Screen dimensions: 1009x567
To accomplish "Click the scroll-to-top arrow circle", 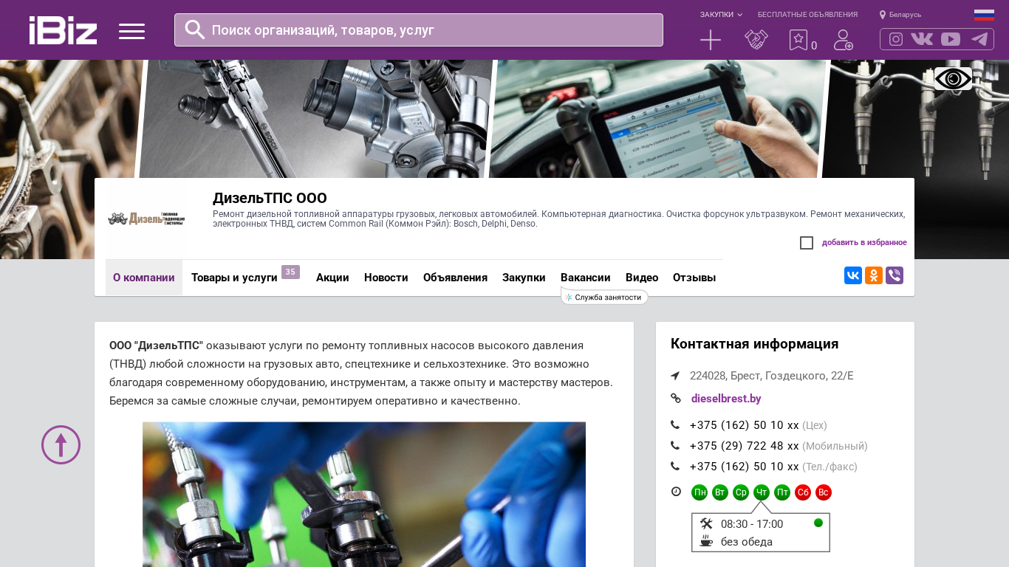I will coord(61,444).
